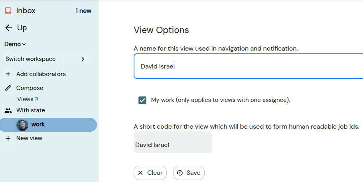Viewport: 363px width, 182px height.
Task: Click the view name field containing David Israel
Action: click(x=249, y=67)
